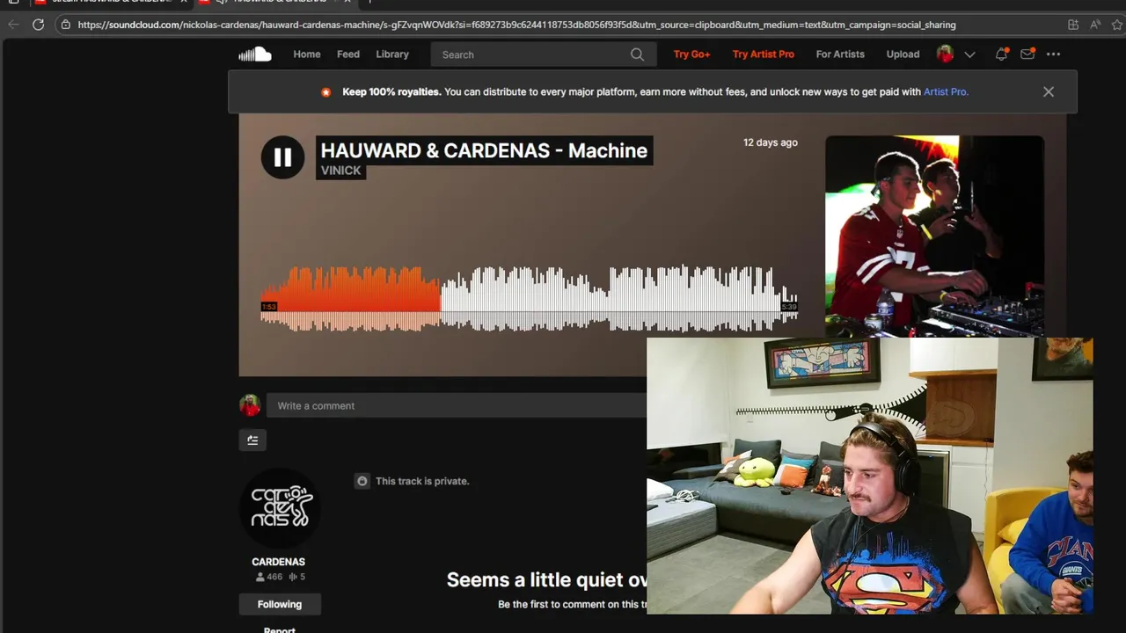Screen dimensions: 1126x633
Task: Open the user avatar in the header
Action: (945, 55)
